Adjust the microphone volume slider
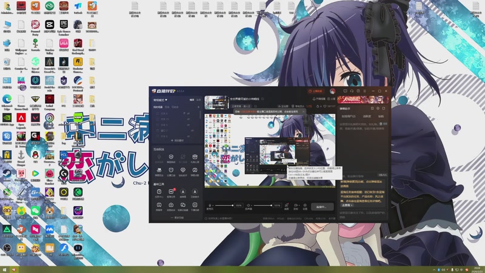485x273 pixels. click(224, 205)
